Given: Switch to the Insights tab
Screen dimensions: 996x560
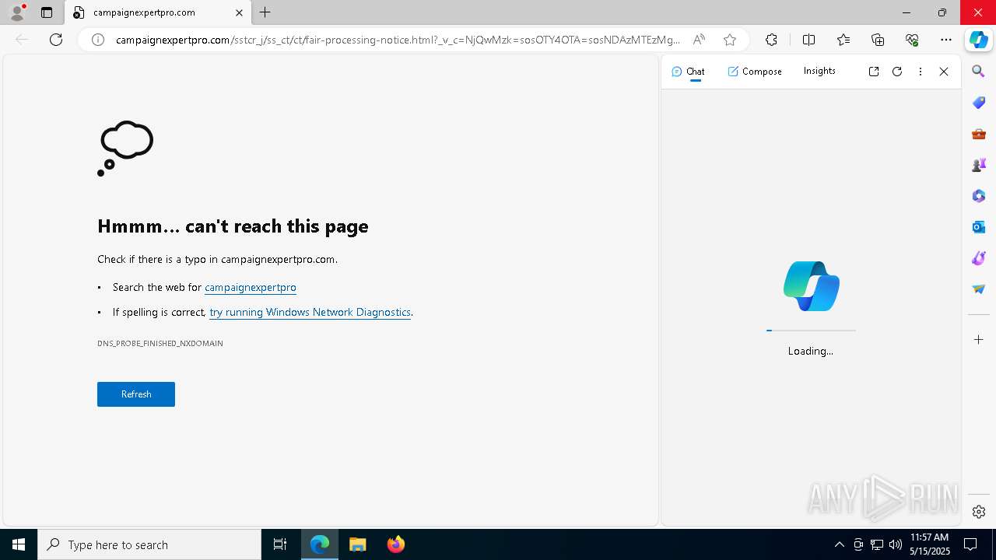Looking at the screenshot, I should point(819,71).
